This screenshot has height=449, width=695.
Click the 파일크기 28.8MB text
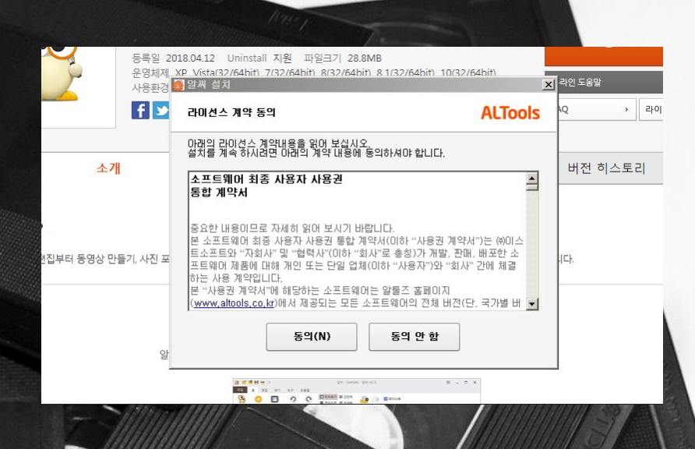[x=343, y=58]
